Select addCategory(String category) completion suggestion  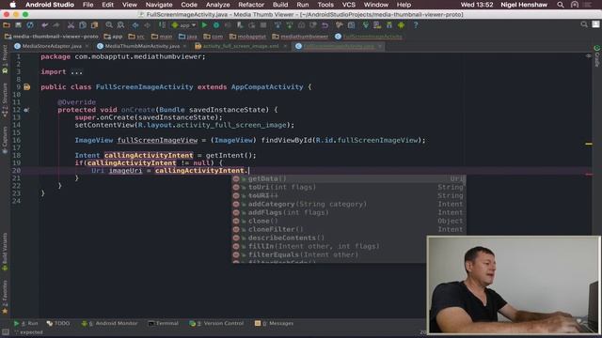pos(349,205)
